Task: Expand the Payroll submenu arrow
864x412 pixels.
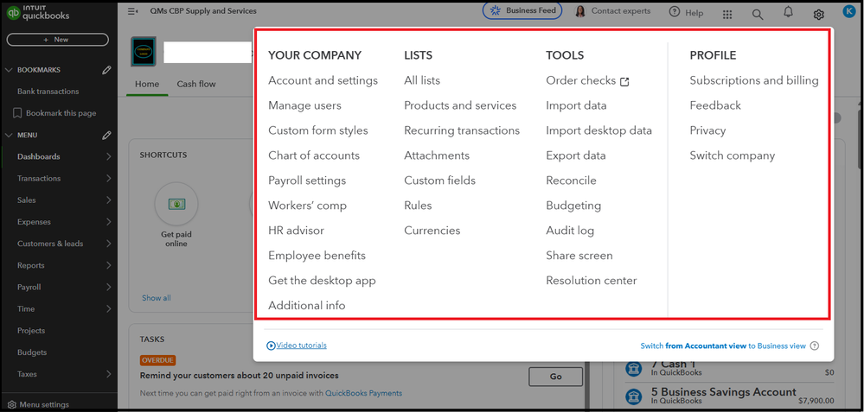Action: pos(109,287)
